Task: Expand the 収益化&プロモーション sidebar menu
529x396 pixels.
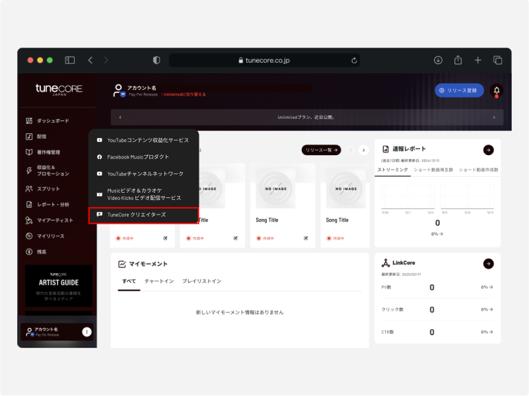Action: pyautogui.click(x=53, y=170)
